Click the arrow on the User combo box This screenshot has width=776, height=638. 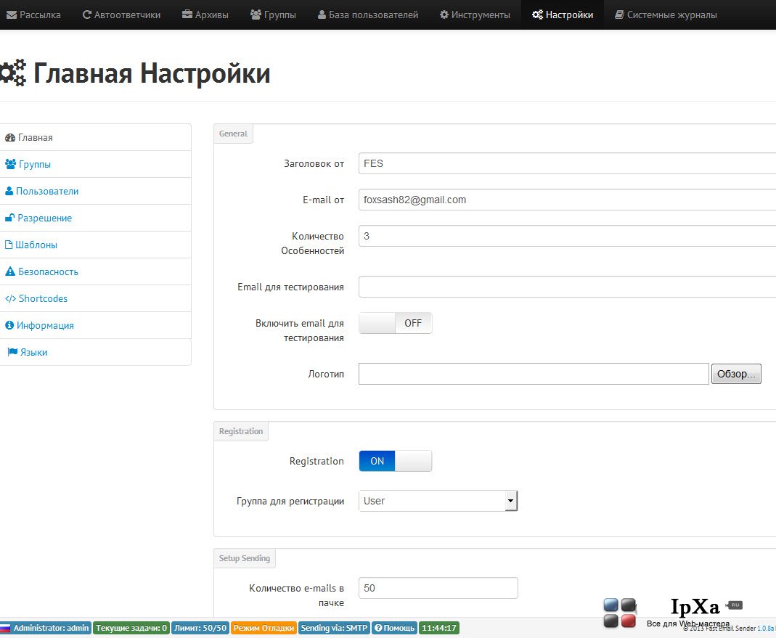(511, 501)
